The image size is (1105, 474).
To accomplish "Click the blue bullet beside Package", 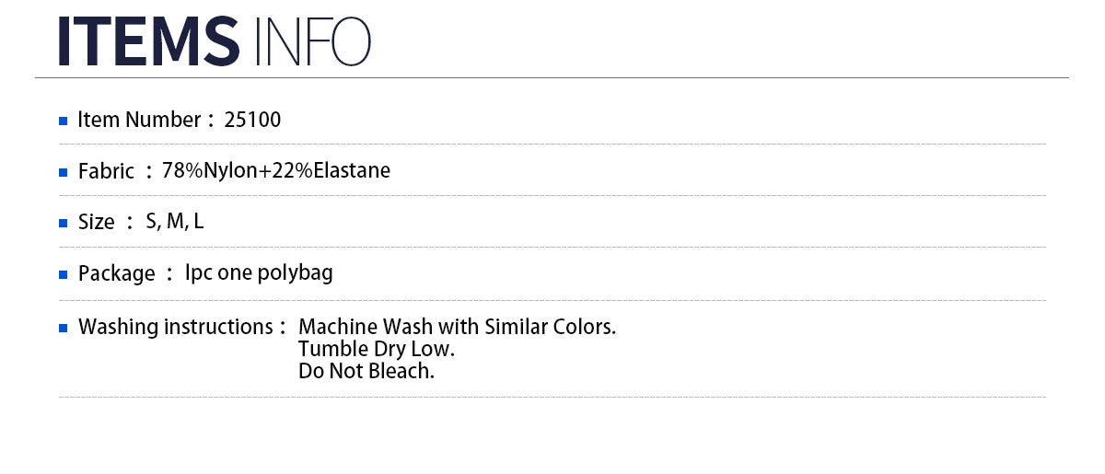I will (64, 275).
